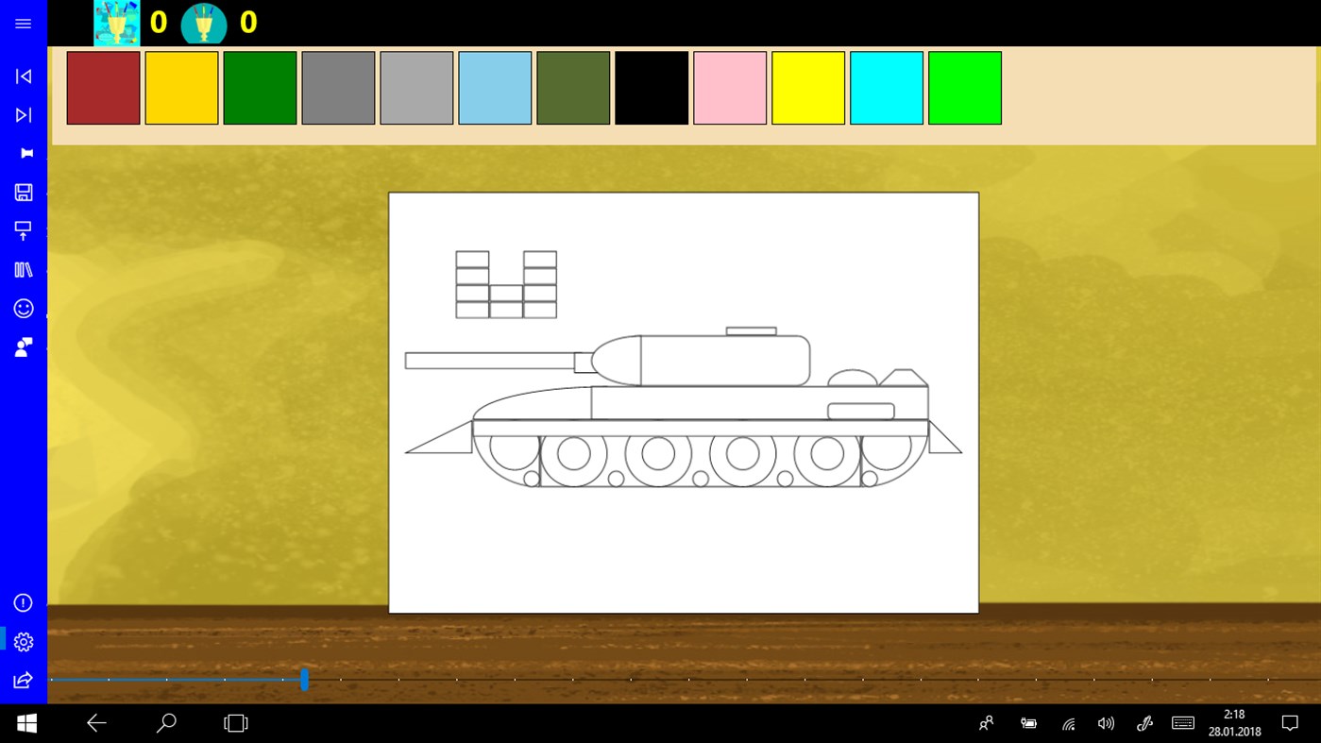Image resolution: width=1321 pixels, height=743 pixels.
Task: Skip to the next coloring page
Action: coord(23,114)
